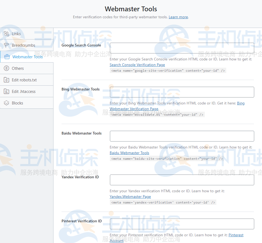Open the Search Console Verification Page link

[137, 65]
